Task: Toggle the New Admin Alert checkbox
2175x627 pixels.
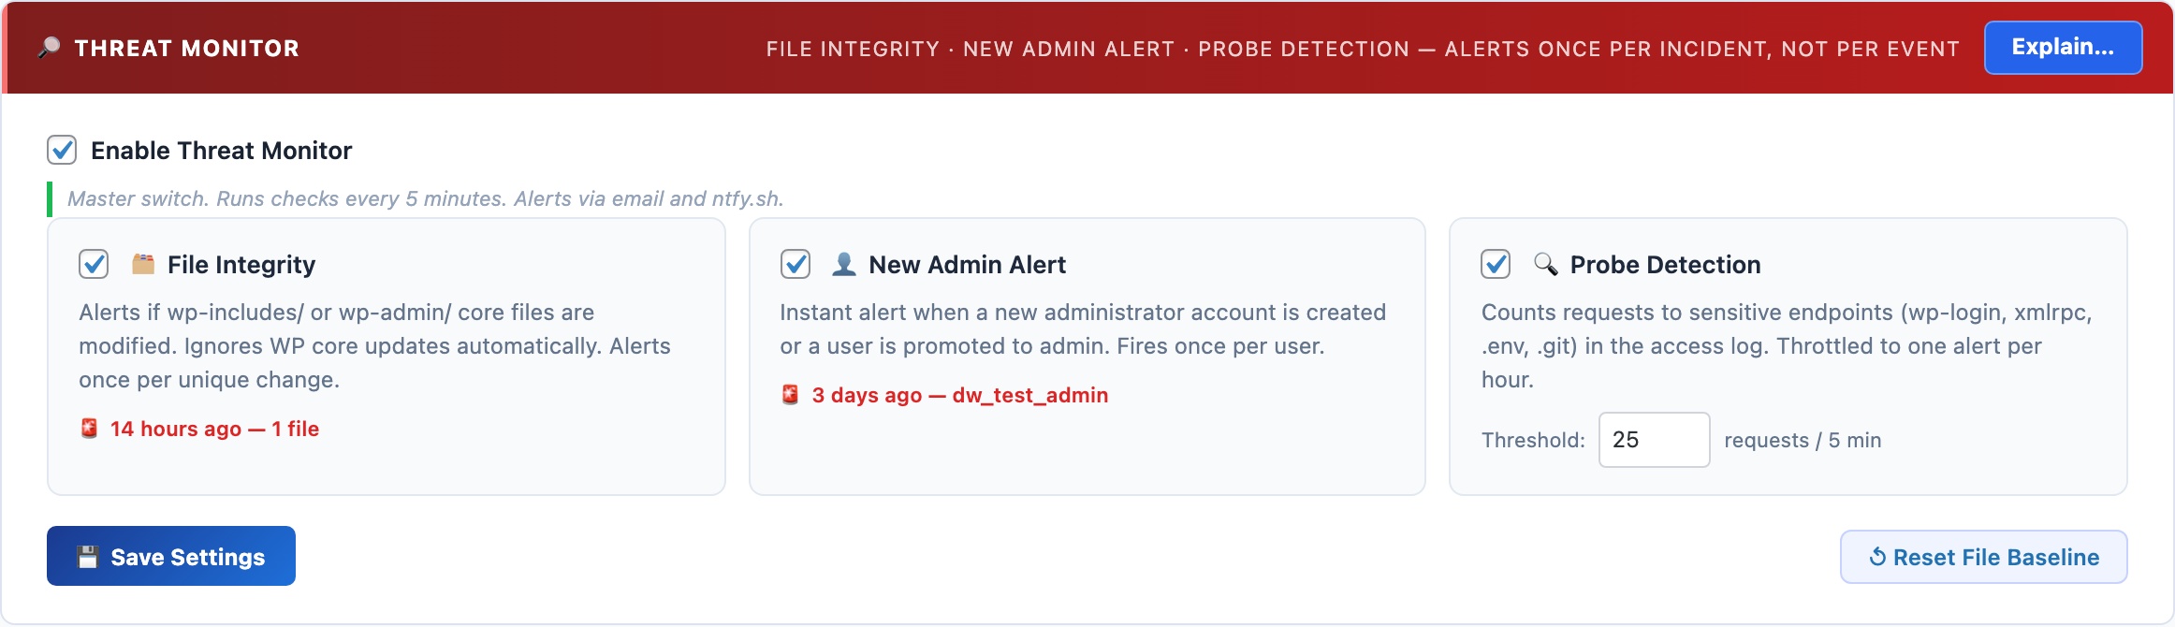Action: click(796, 265)
